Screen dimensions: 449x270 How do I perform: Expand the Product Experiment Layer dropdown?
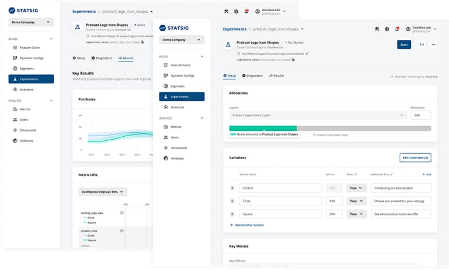click(x=318, y=116)
